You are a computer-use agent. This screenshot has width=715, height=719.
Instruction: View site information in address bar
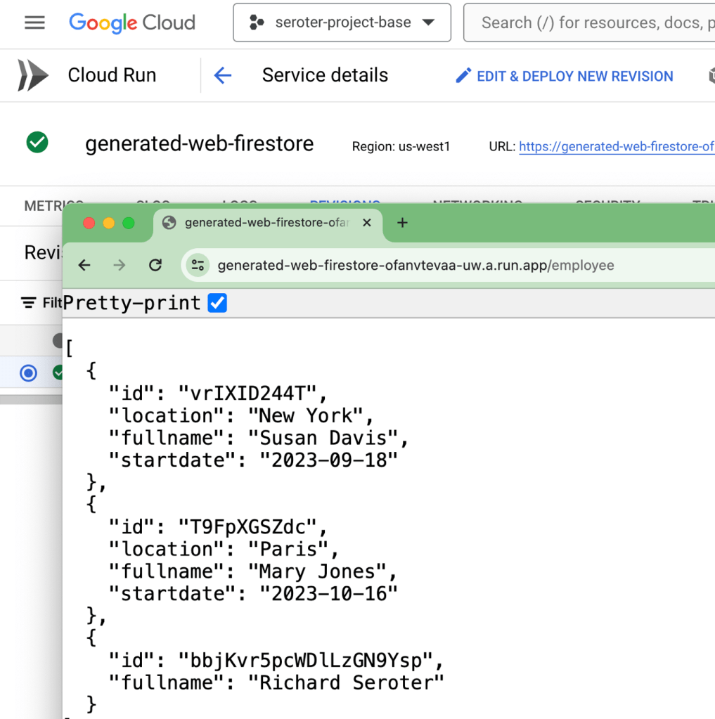[198, 265]
